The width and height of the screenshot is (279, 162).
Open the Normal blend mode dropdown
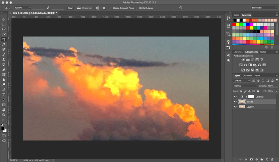coord(246,86)
